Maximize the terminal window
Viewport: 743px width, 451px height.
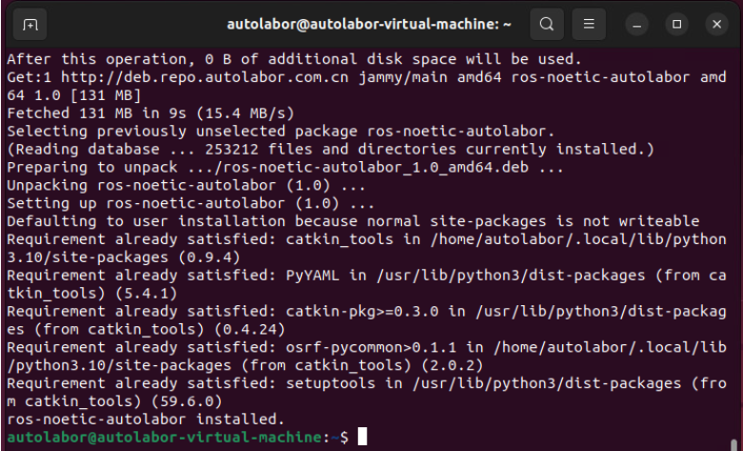(676, 24)
